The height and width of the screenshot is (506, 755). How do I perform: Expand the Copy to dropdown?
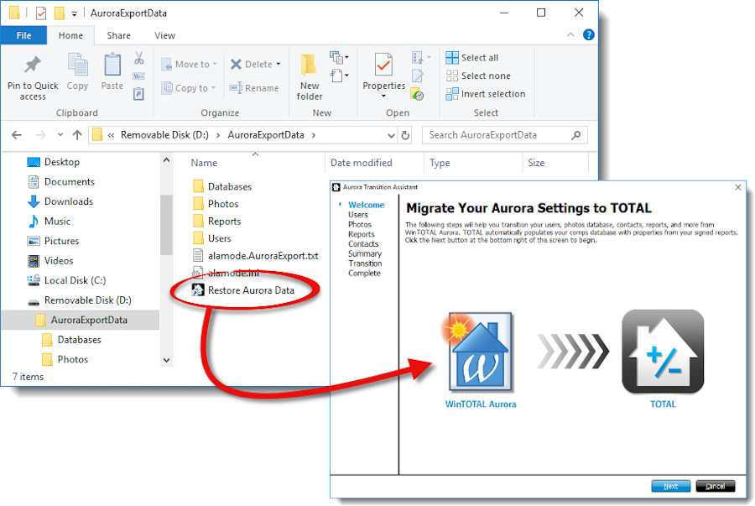213,87
